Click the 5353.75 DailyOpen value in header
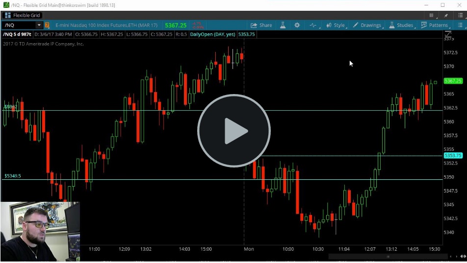 pos(246,34)
